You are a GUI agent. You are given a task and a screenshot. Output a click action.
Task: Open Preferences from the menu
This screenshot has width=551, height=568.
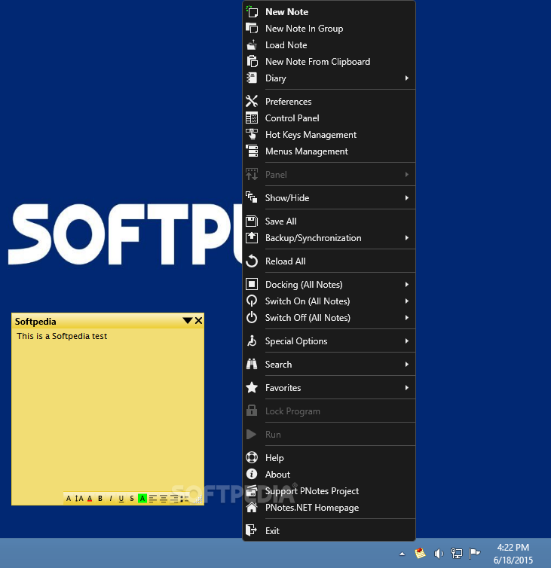click(329, 102)
